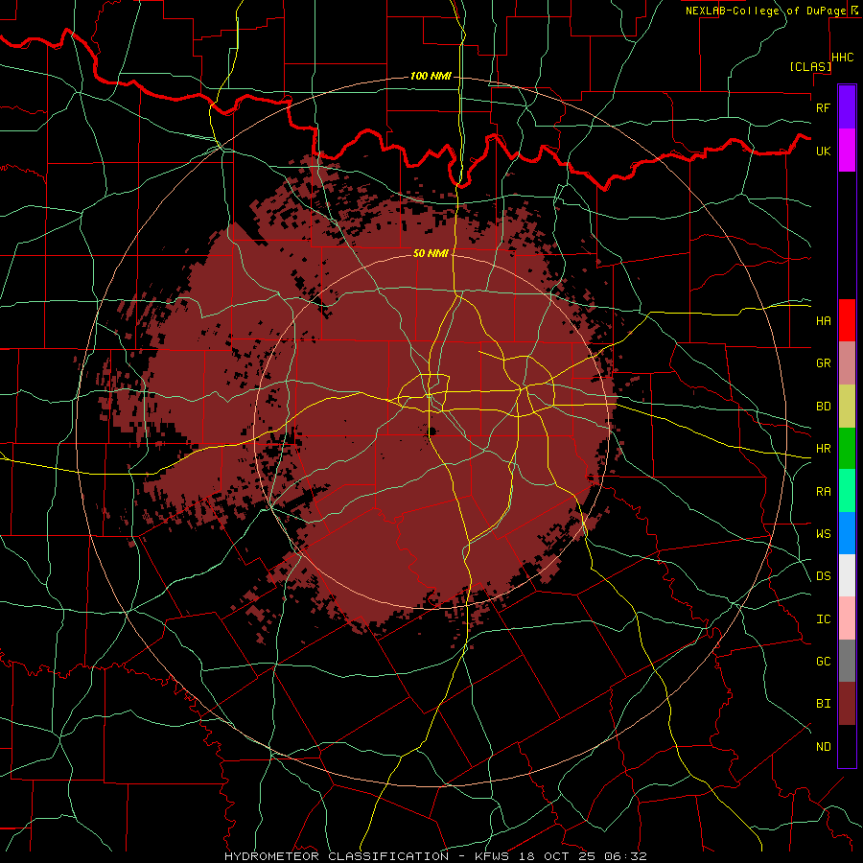Click the RA legend label
This screenshot has height=863, width=863.
coord(824,492)
